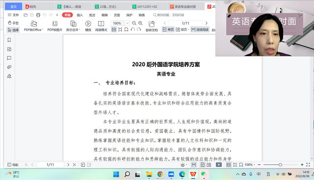Screen dimensions: 314x180
Task: Select the 开始 ribbon tab
Action: [68, 15]
